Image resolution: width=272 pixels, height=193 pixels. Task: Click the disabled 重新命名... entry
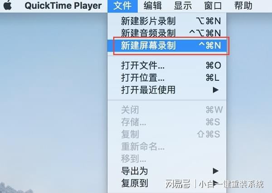tap(167, 146)
